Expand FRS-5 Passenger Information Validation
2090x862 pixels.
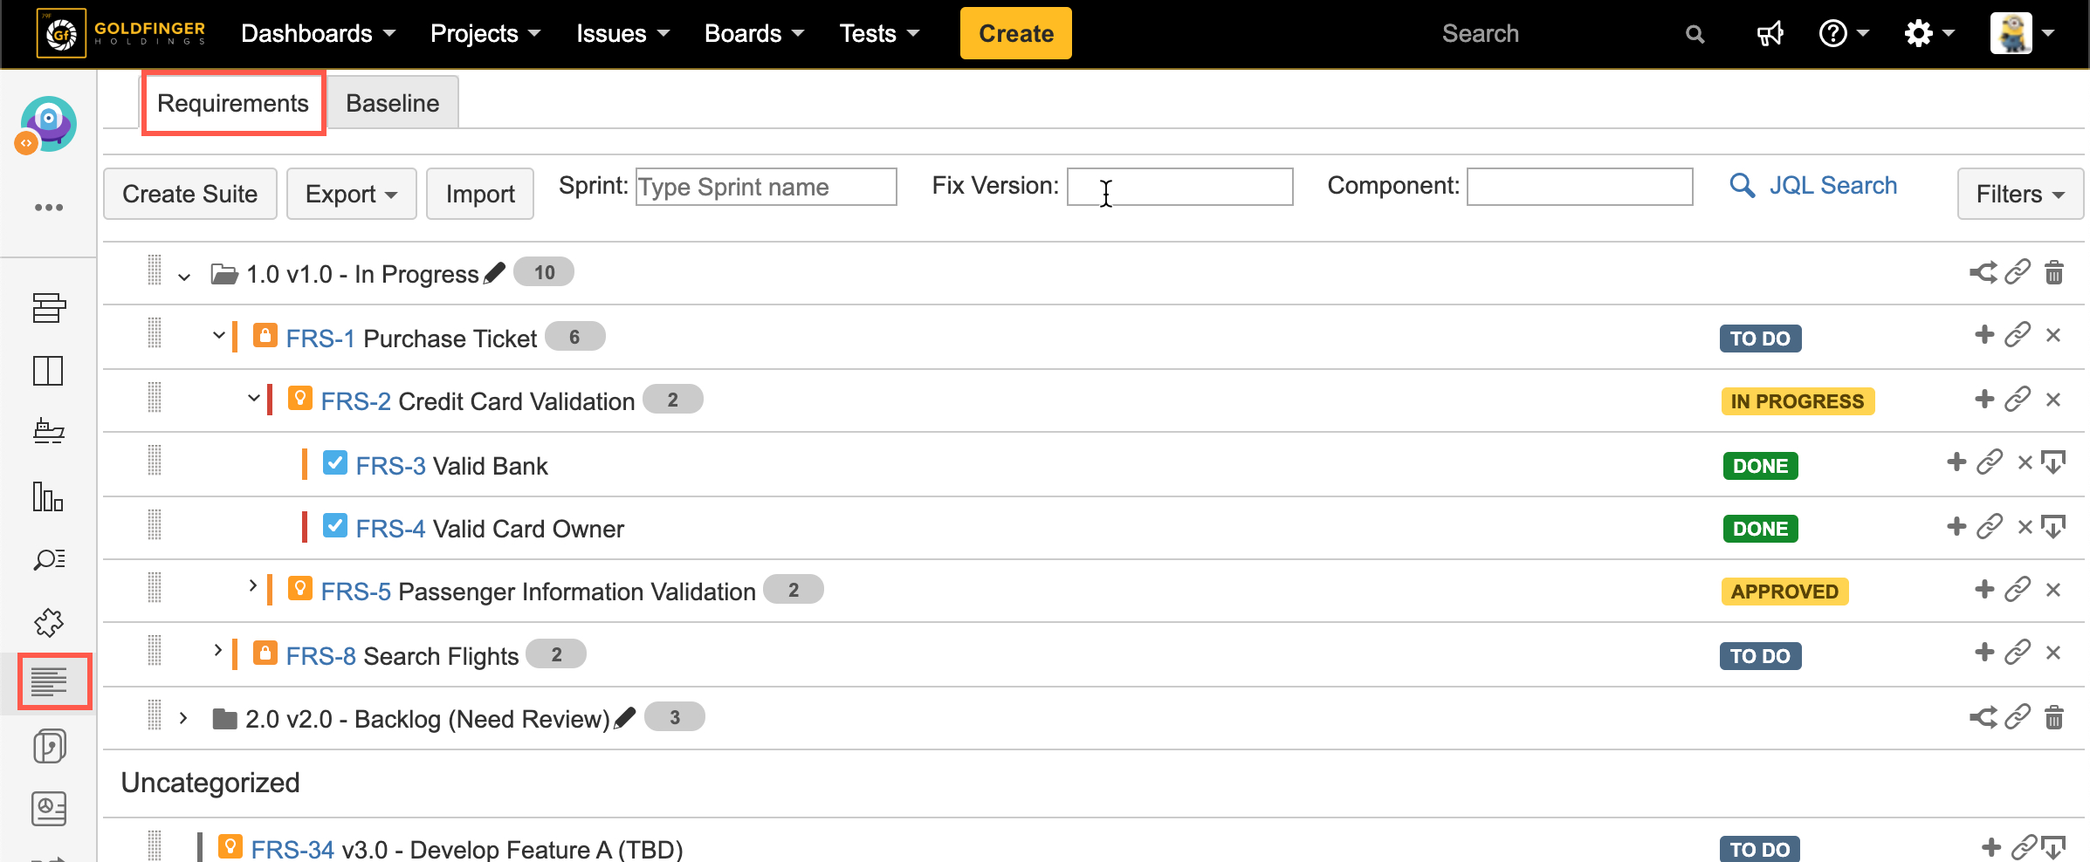(x=252, y=585)
